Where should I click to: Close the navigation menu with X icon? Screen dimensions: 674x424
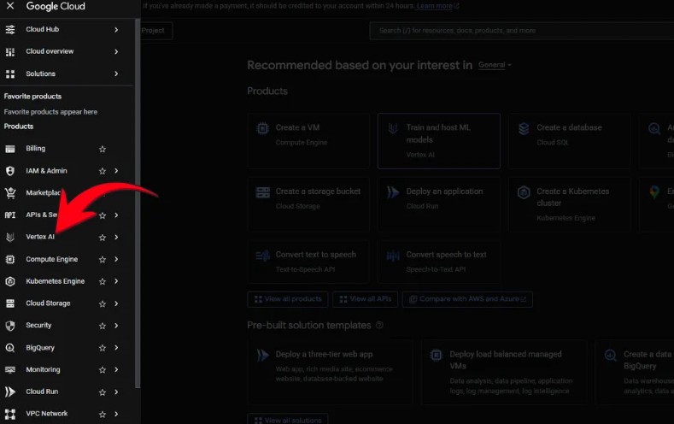10,7
